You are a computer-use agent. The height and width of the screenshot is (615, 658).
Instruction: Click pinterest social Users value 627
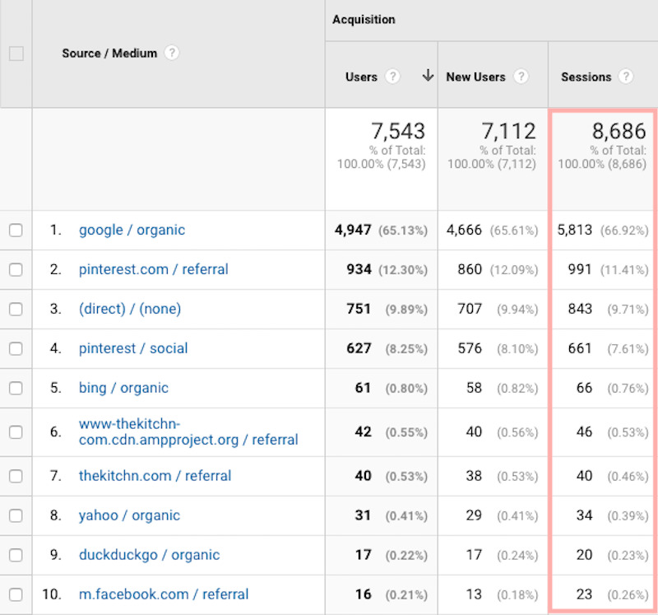(x=359, y=348)
